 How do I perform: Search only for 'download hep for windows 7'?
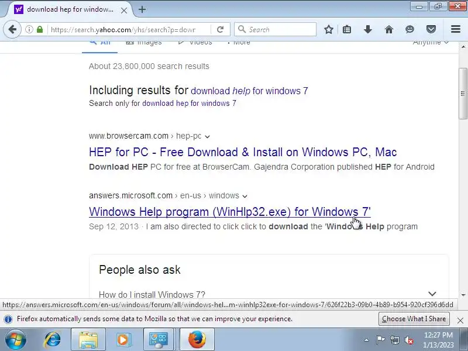click(189, 104)
